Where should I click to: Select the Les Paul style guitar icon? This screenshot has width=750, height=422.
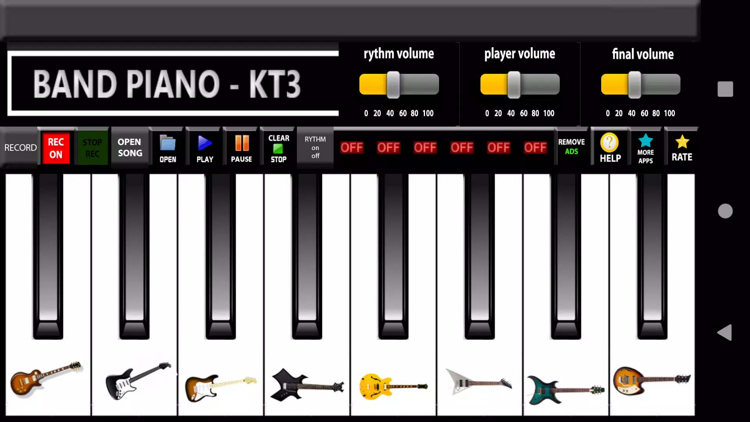46,381
